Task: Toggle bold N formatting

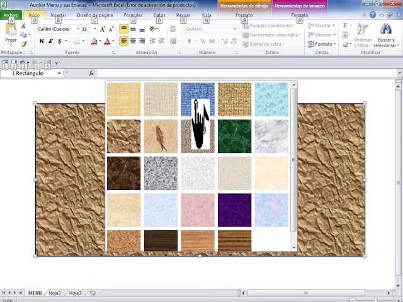Action: (42, 41)
